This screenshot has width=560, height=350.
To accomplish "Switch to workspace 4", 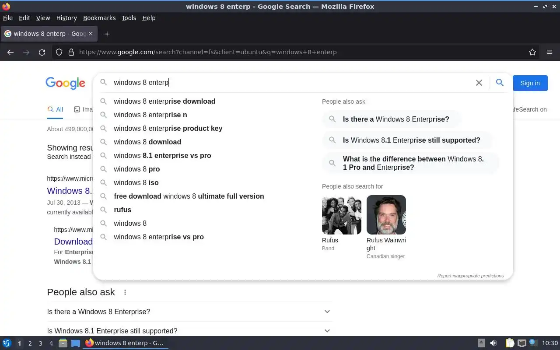I will click(51, 343).
